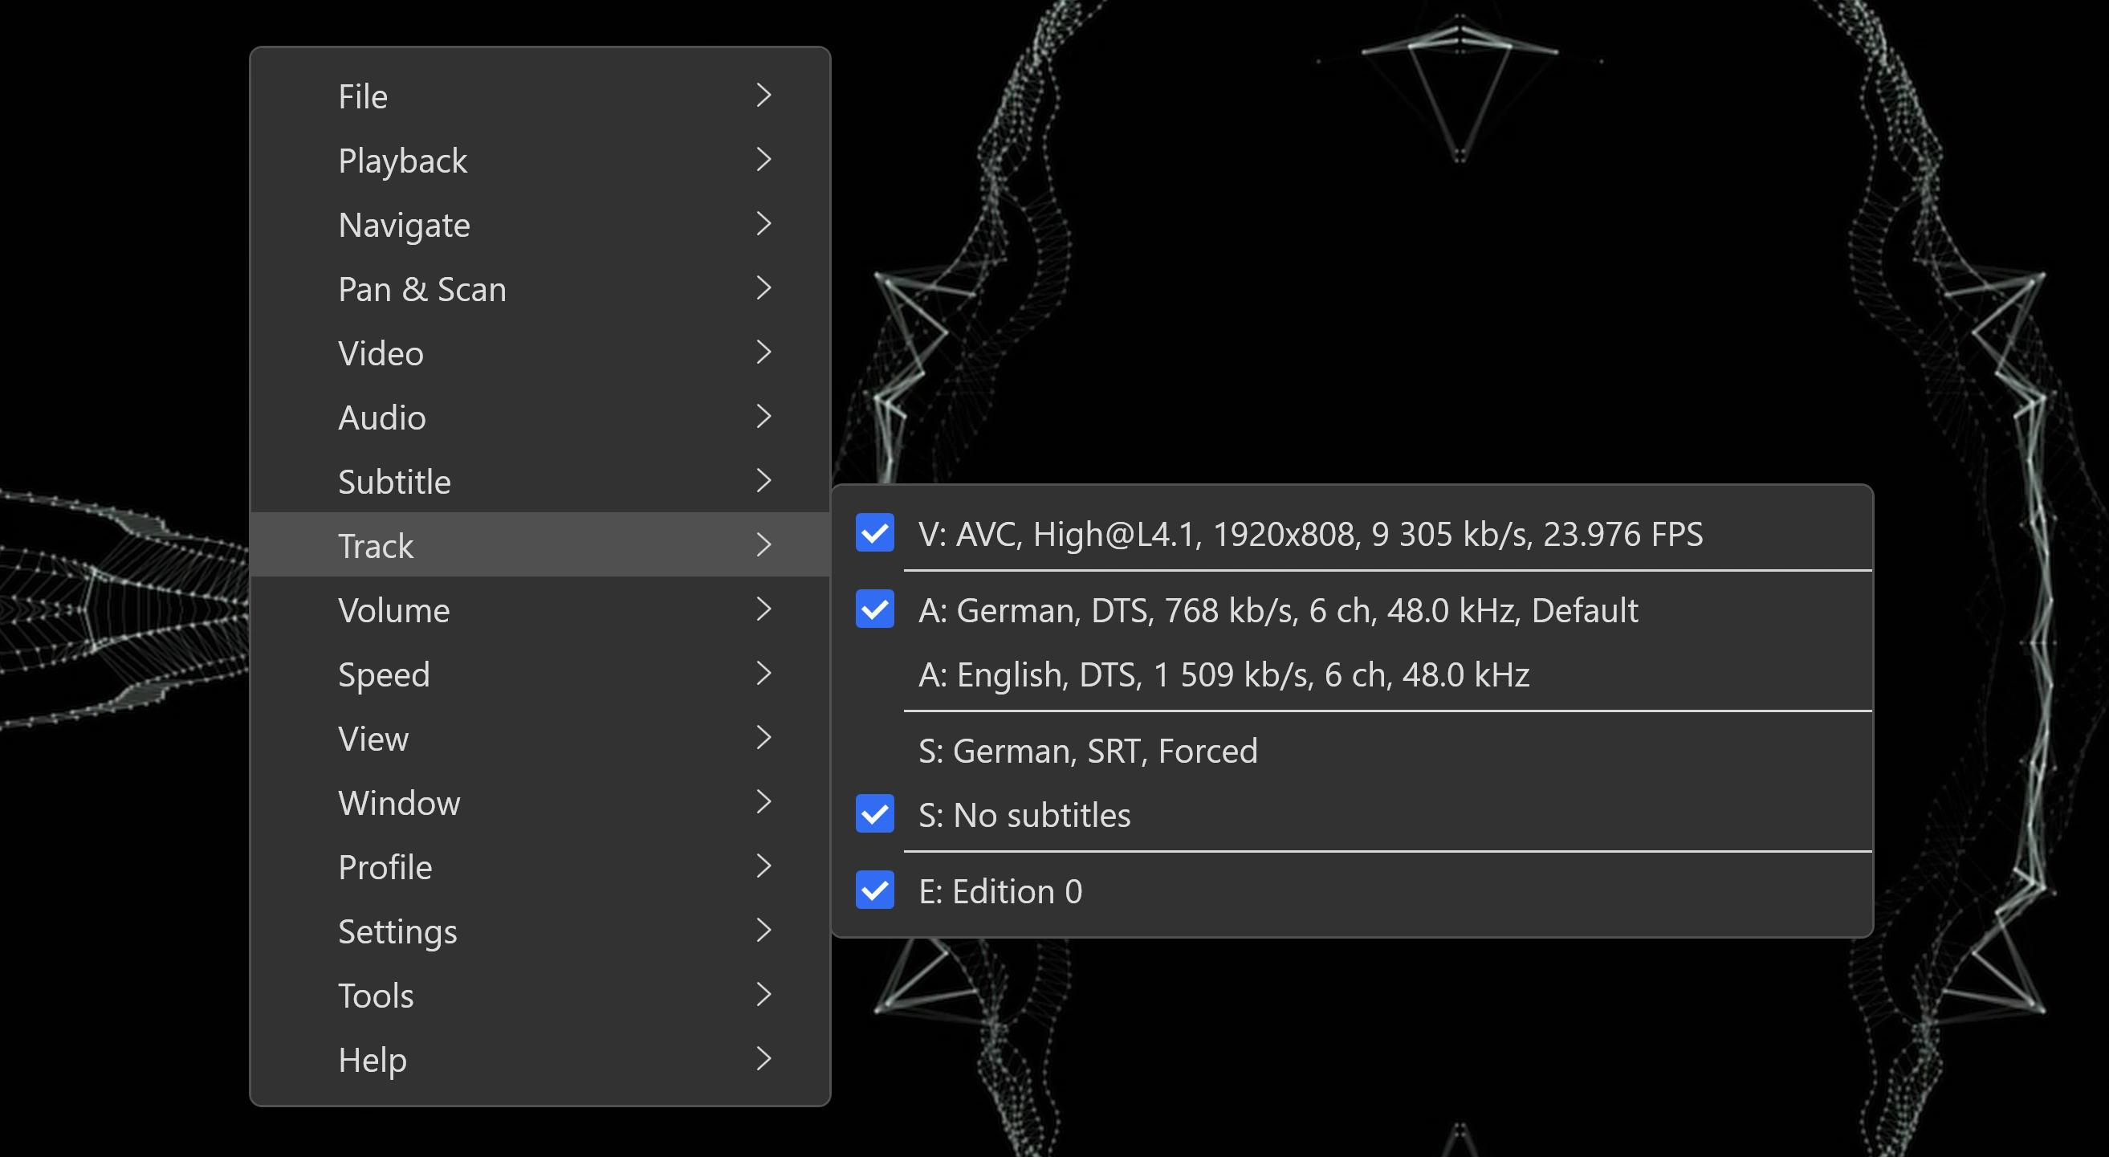Expand the File submenu chevron
Image resolution: width=2109 pixels, height=1157 pixels.
763,95
